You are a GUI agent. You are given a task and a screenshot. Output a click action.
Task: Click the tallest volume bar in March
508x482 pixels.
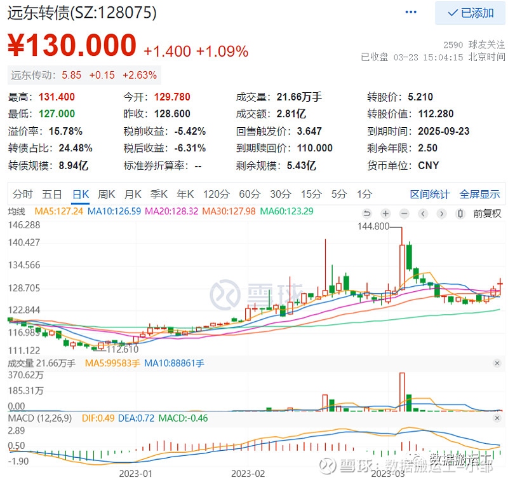click(402, 392)
